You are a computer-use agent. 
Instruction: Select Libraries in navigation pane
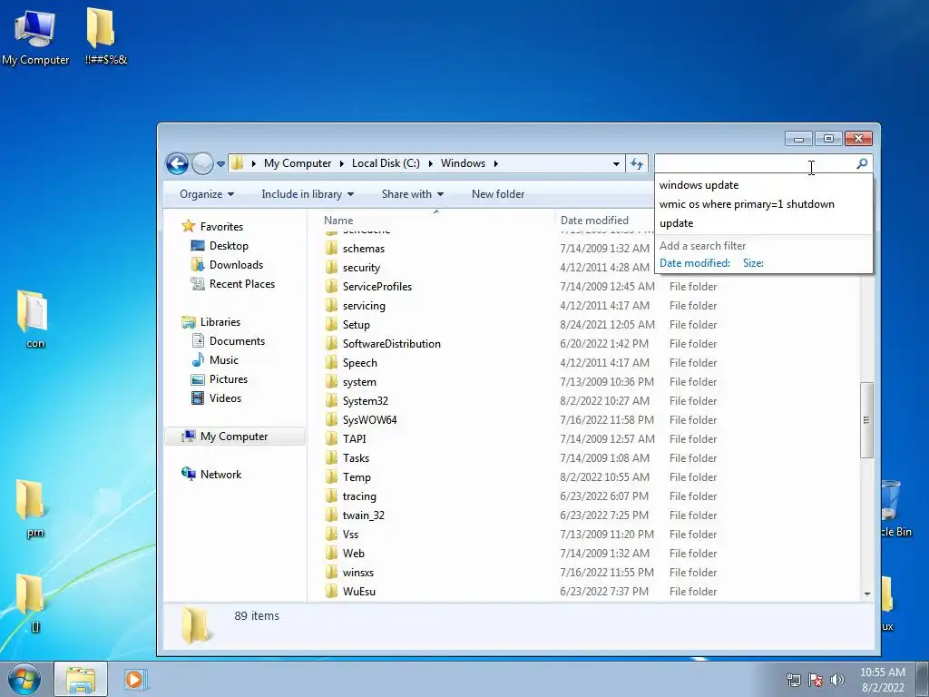pos(220,322)
